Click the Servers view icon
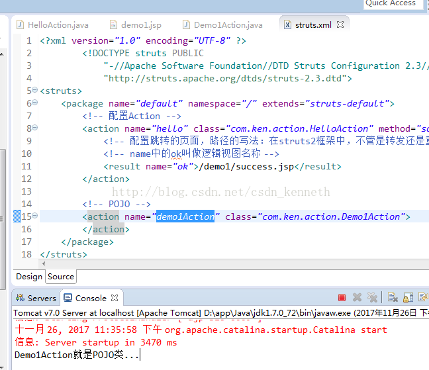The image size is (429, 370). [20, 298]
